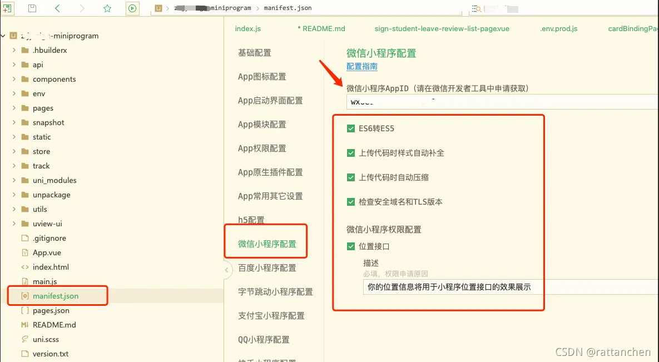Switch to the cardBindingPa tab

[x=633, y=28]
